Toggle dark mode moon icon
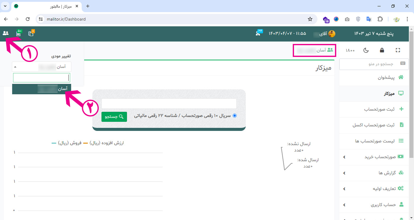The image size is (414, 220). pyautogui.click(x=366, y=50)
